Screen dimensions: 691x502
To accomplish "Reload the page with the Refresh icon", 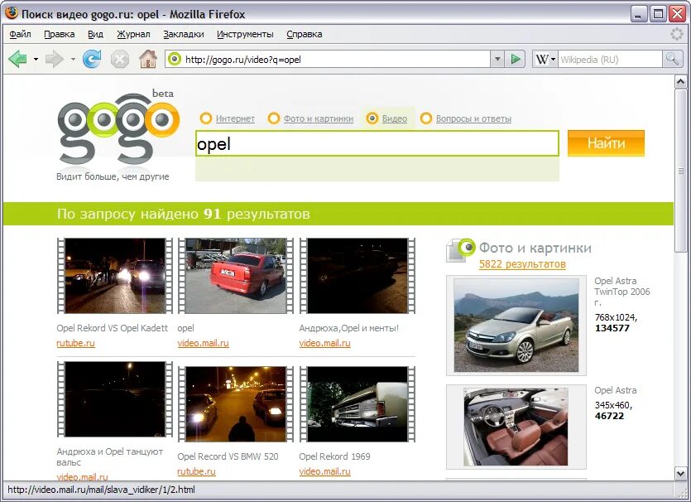I will [x=92, y=59].
